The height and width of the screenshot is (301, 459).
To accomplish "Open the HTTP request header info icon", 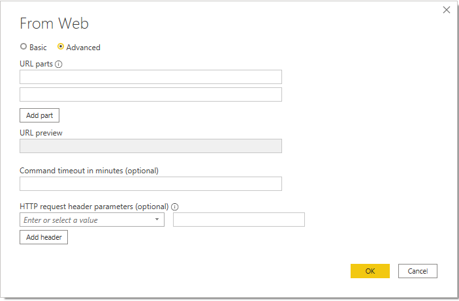I will pos(175,207).
